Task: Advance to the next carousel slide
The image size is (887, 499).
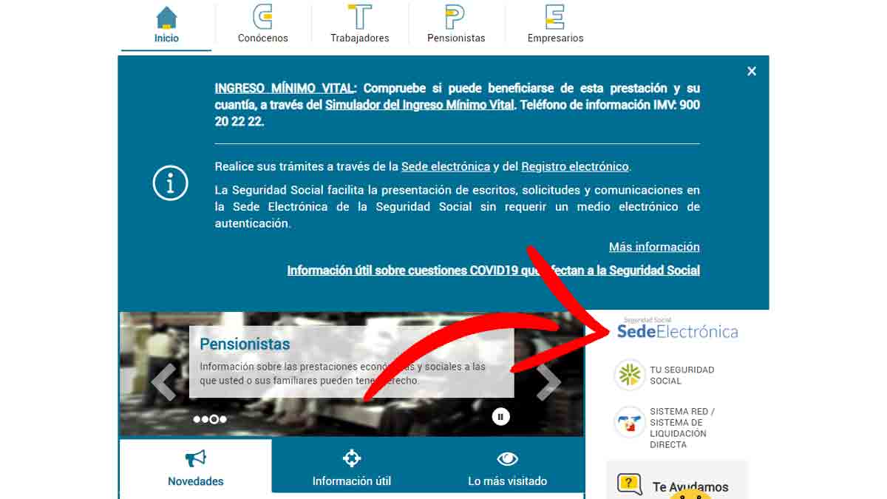Action: (x=548, y=381)
